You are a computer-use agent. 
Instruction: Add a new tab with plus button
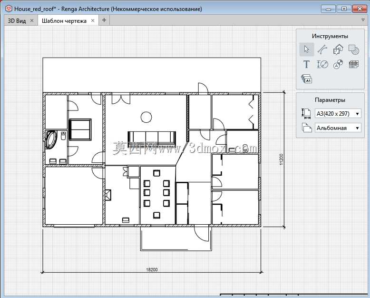pos(104,20)
